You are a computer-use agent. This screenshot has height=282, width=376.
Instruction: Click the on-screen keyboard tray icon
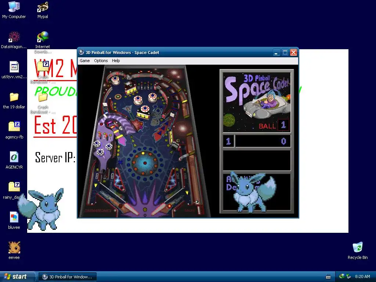pos(328,277)
